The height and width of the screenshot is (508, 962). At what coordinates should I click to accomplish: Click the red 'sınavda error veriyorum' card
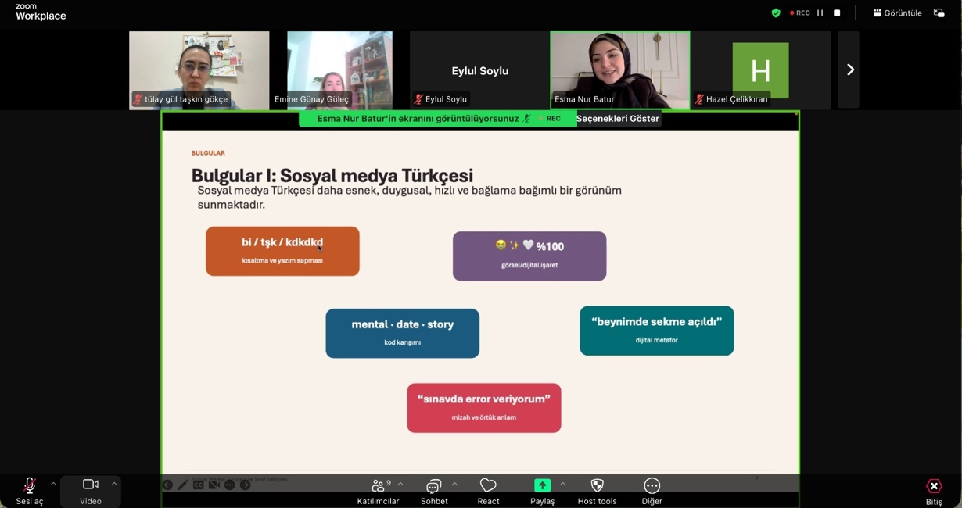tap(484, 408)
